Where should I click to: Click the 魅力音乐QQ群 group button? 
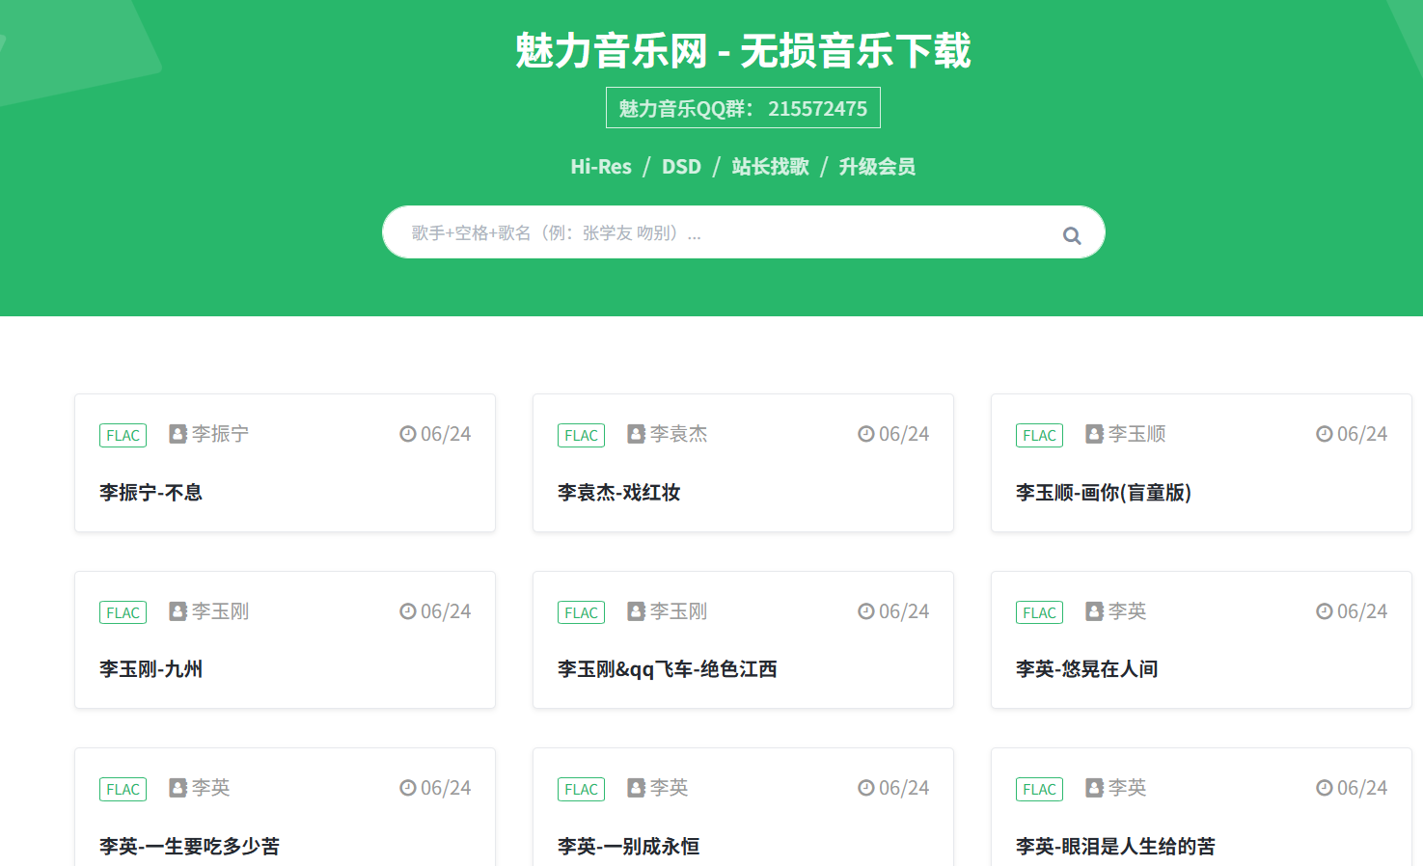[x=743, y=108]
